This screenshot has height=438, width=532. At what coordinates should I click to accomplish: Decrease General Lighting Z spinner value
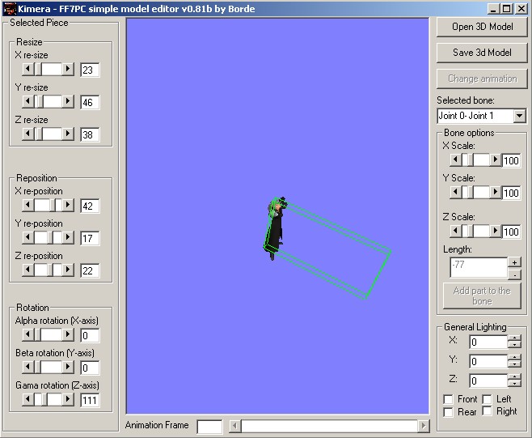(514, 385)
